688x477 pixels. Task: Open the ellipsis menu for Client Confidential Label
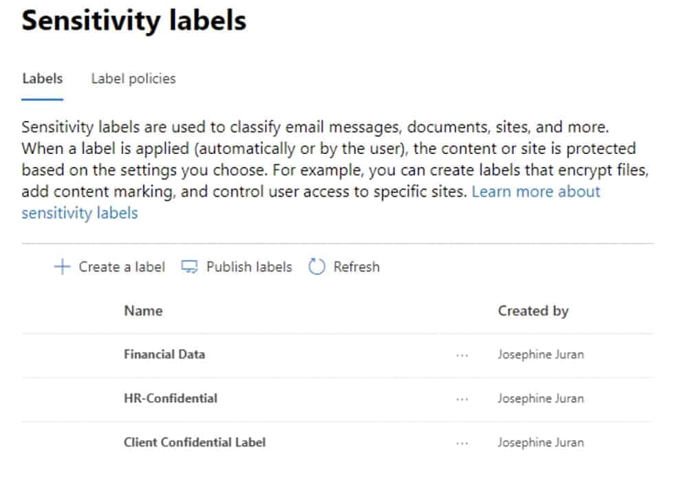pyautogui.click(x=462, y=443)
